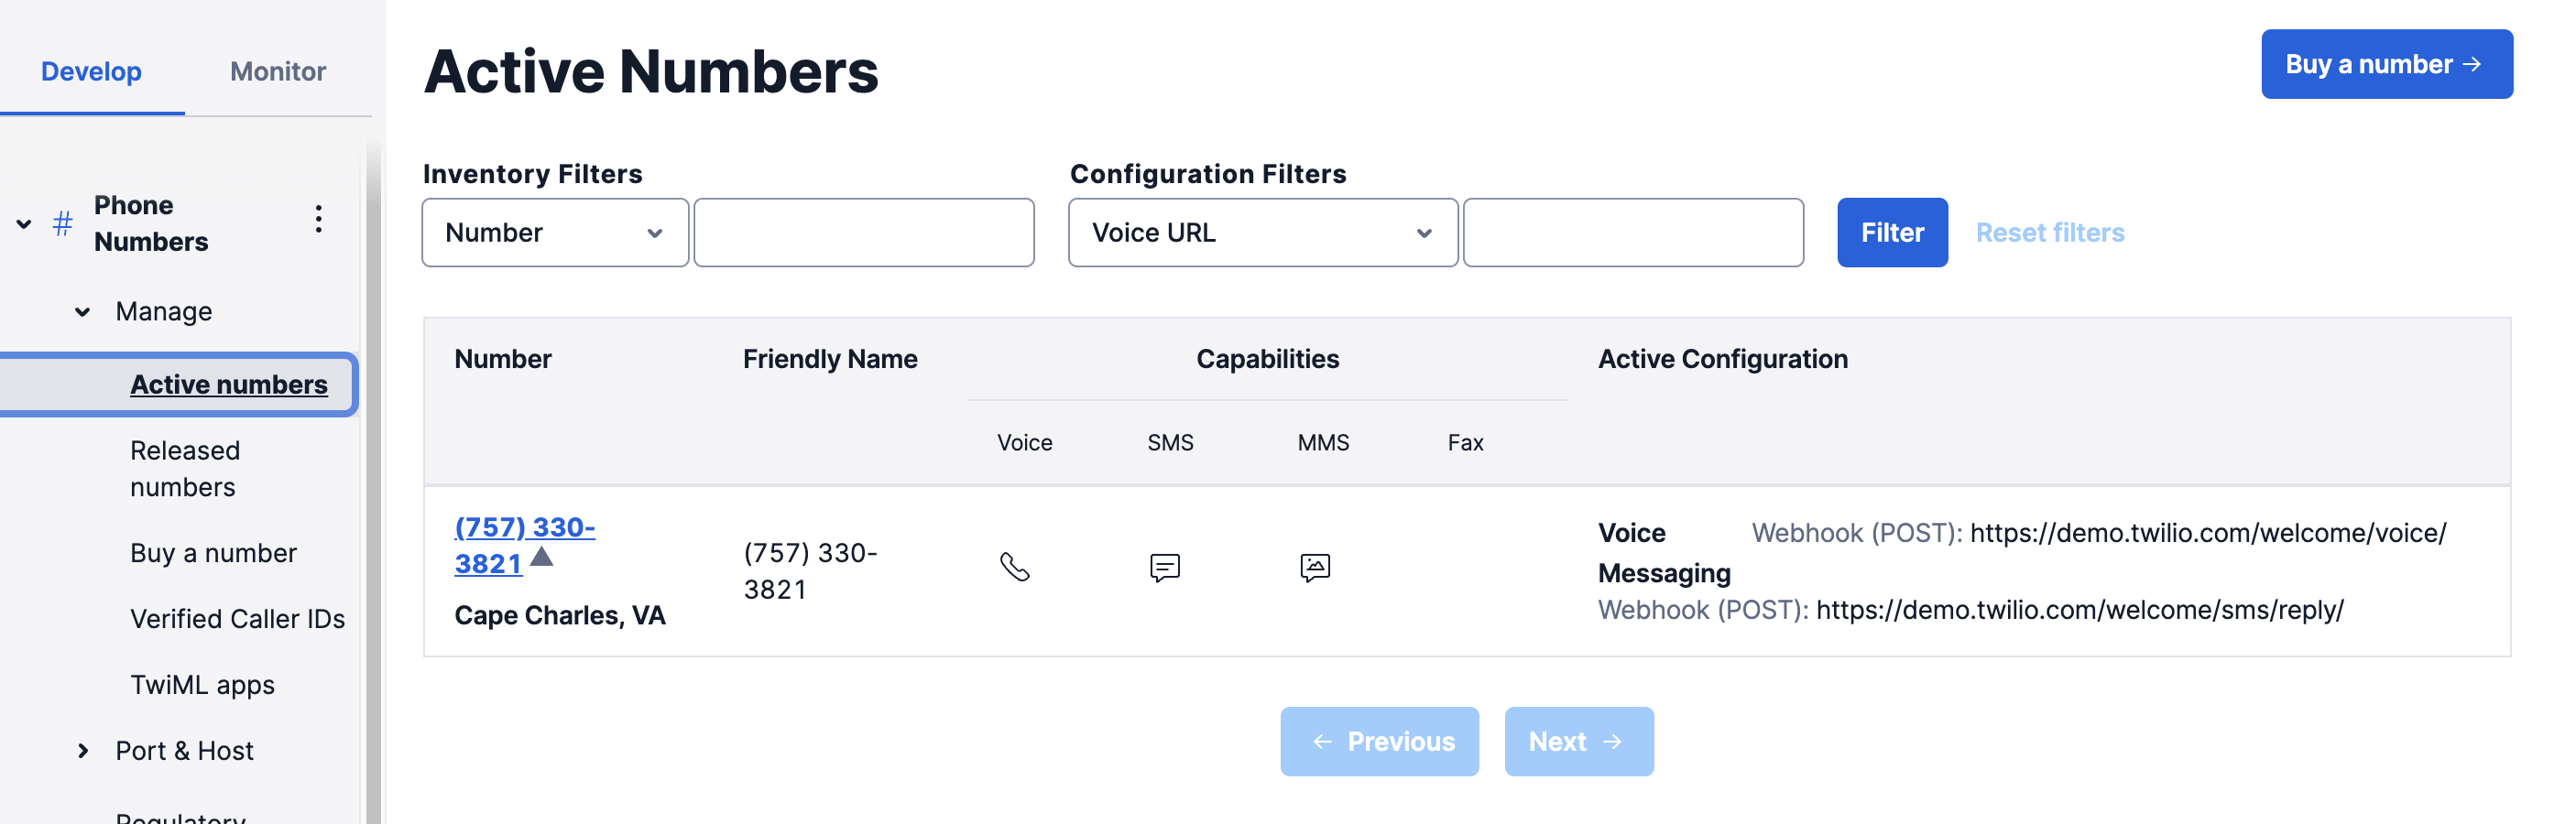Click the Buy a number button

tap(2386, 64)
